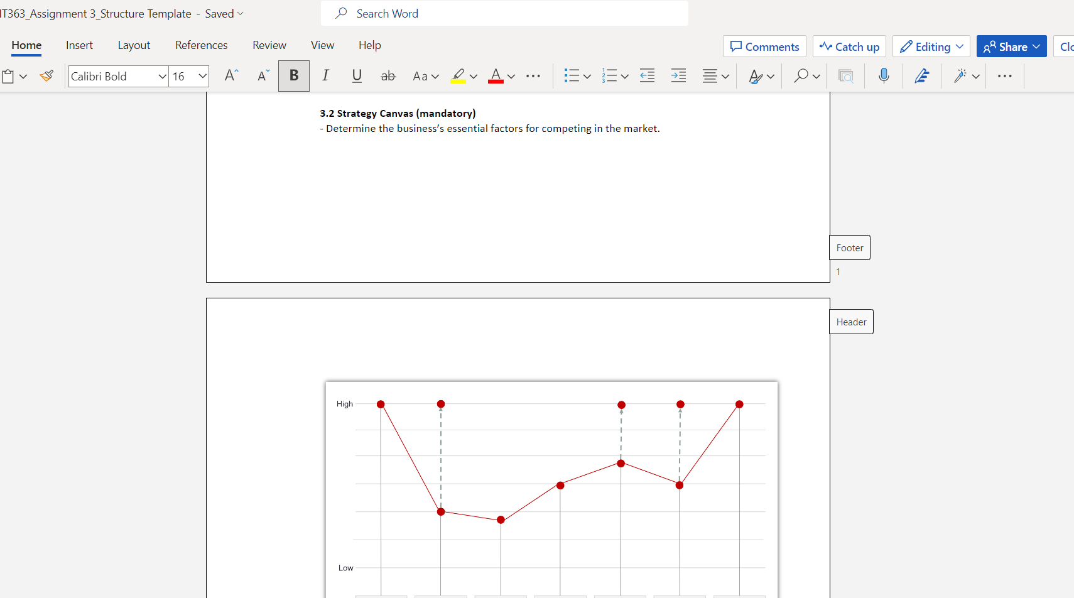The image size is (1074, 598).
Task: Open the paragraph alignment menu
Action: pos(715,76)
